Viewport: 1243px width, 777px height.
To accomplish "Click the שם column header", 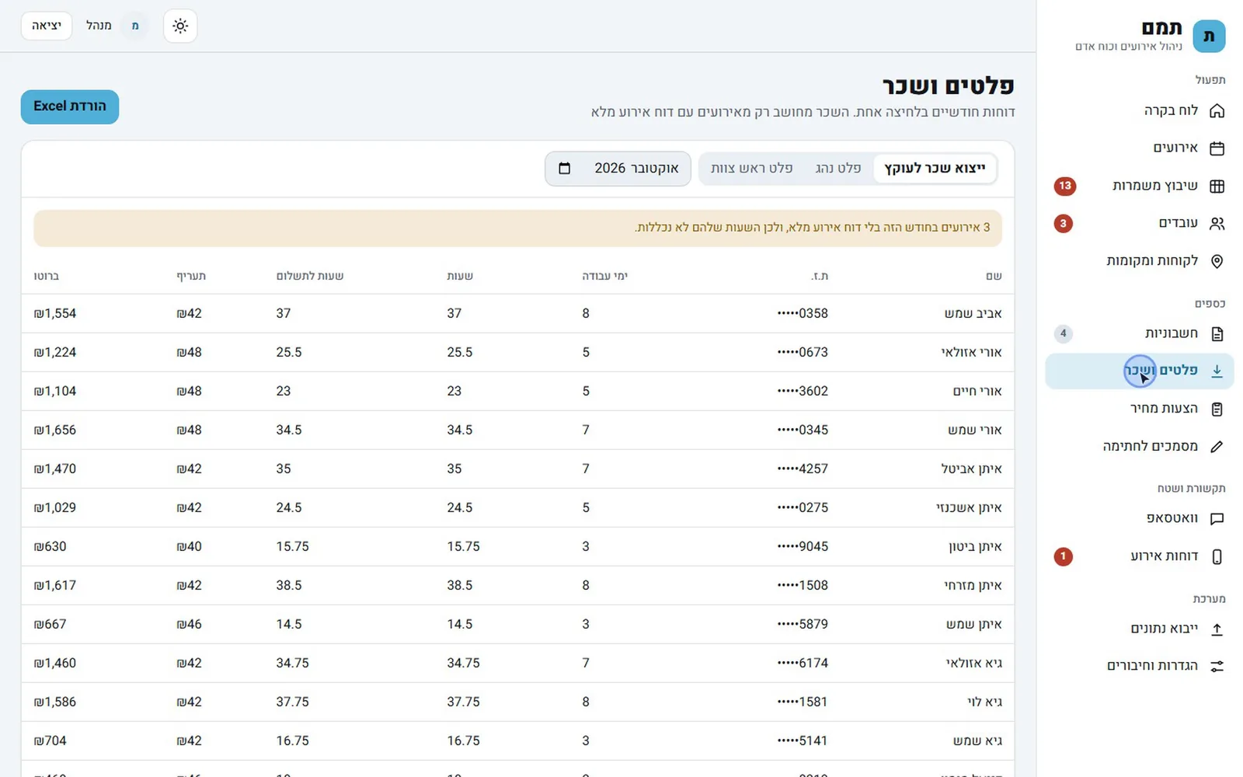I will point(994,276).
